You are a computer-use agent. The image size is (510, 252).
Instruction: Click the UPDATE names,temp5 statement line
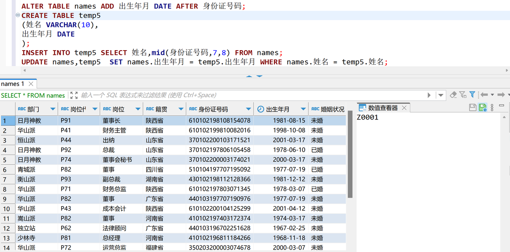point(204,62)
